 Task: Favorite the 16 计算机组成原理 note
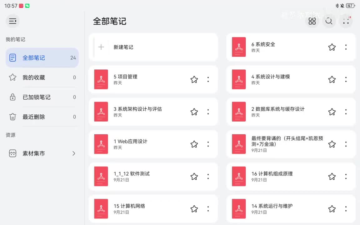point(332,177)
